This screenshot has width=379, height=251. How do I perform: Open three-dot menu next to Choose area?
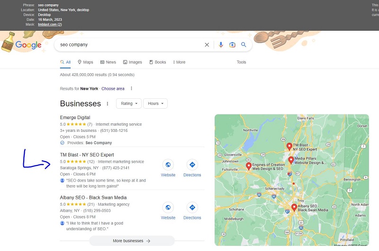(132, 88)
